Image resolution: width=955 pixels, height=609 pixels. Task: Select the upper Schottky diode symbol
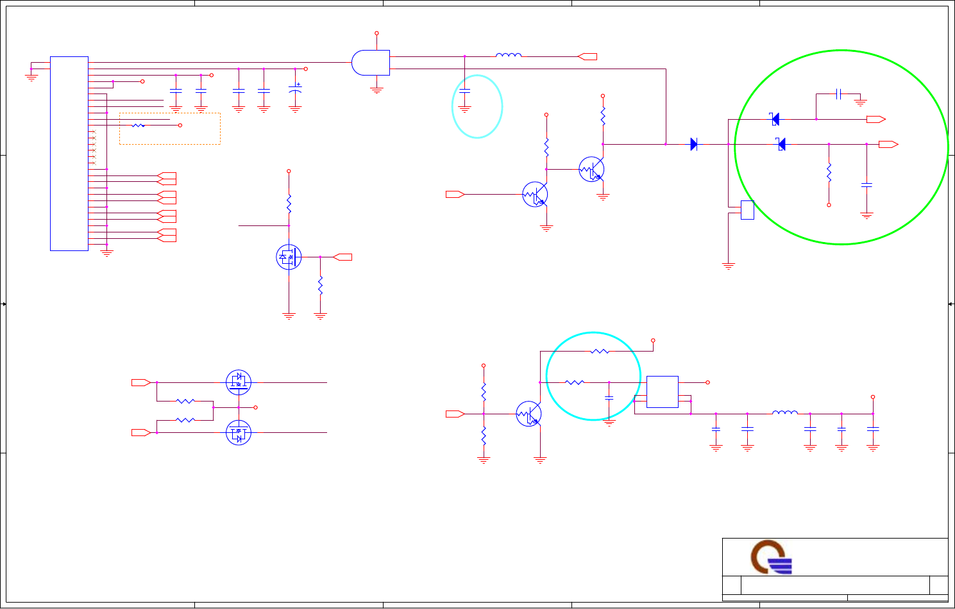click(x=775, y=119)
